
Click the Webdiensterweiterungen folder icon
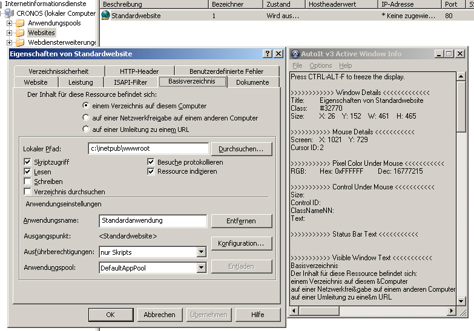[x=20, y=42]
